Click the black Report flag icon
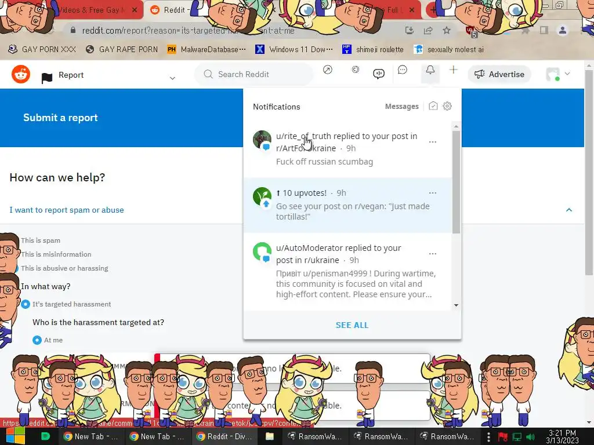Image resolution: width=594 pixels, height=445 pixels. pos(46,78)
